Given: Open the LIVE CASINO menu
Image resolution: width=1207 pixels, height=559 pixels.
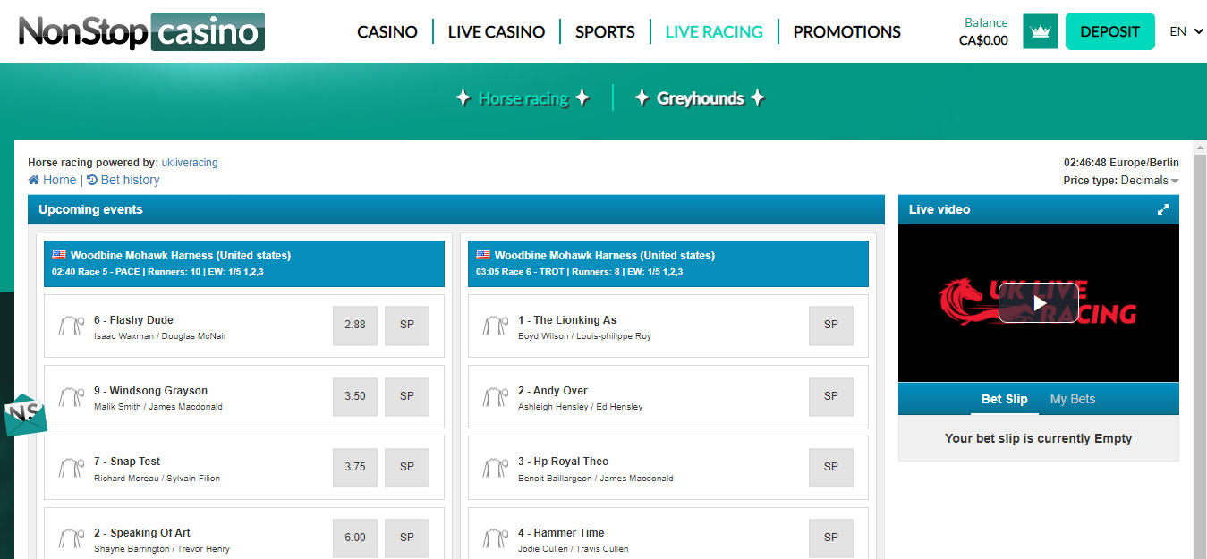Looking at the screenshot, I should [497, 32].
